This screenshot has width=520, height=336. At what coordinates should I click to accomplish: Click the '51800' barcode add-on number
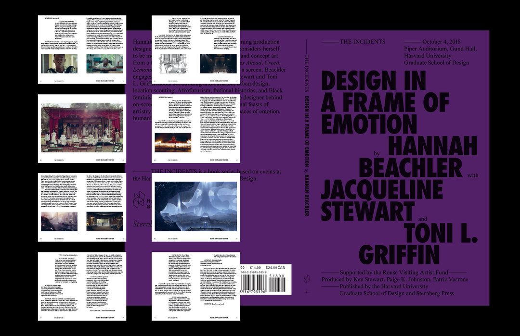click(x=277, y=276)
